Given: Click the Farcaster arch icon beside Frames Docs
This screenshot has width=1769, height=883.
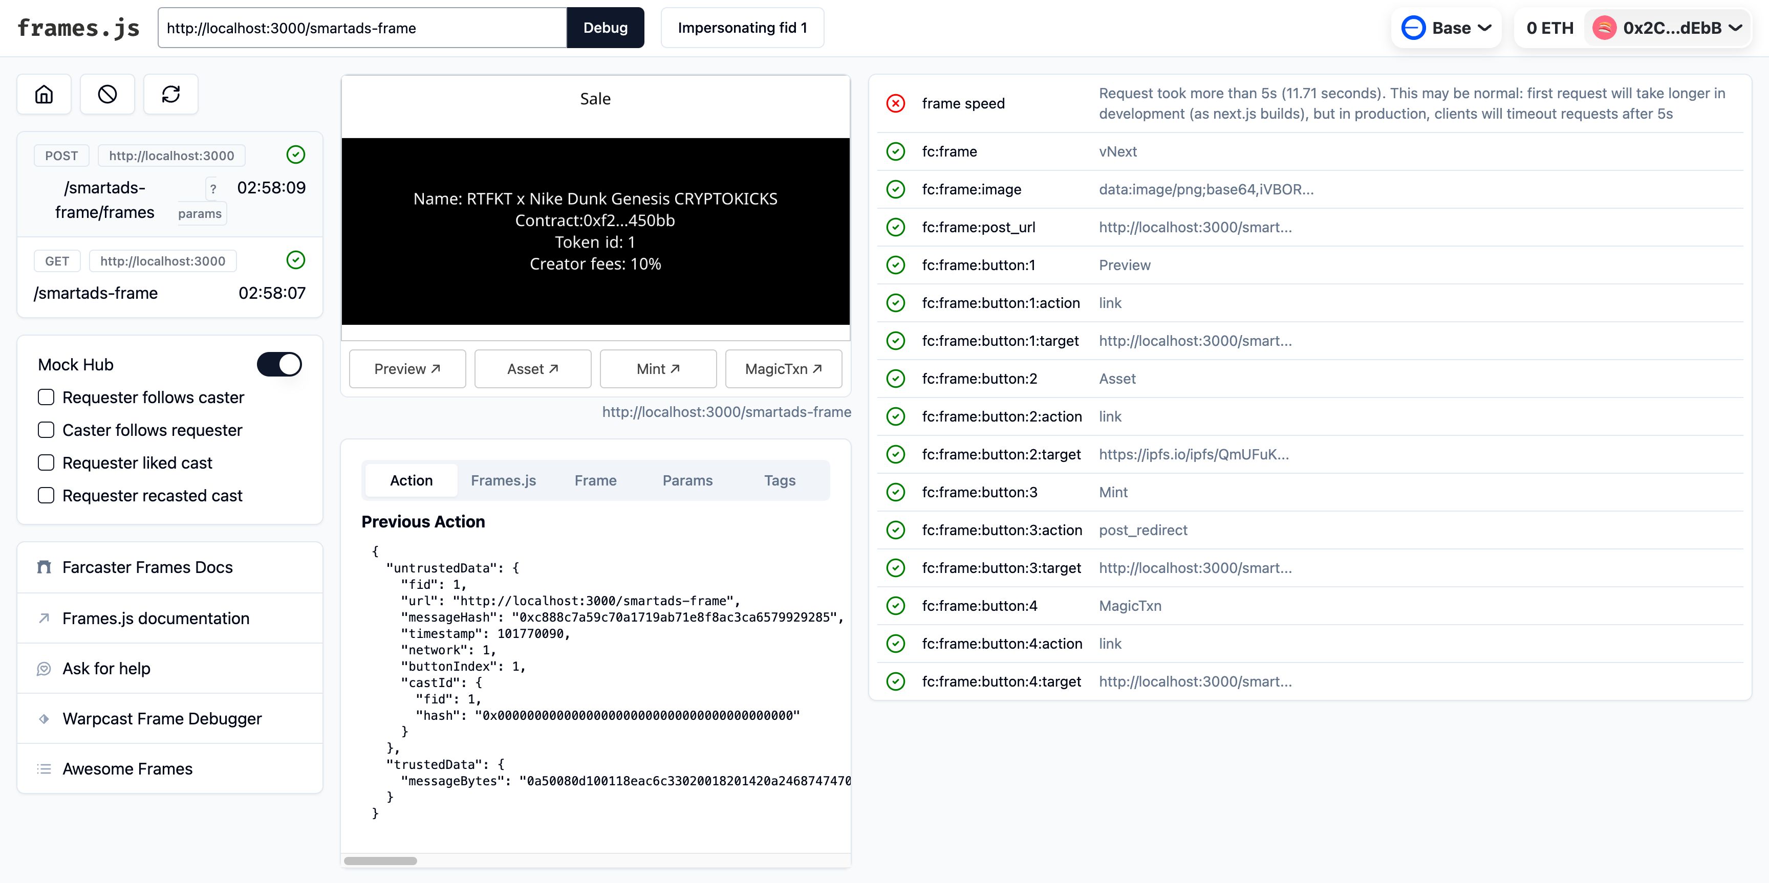Looking at the screenshot, I should pos(44,567).
